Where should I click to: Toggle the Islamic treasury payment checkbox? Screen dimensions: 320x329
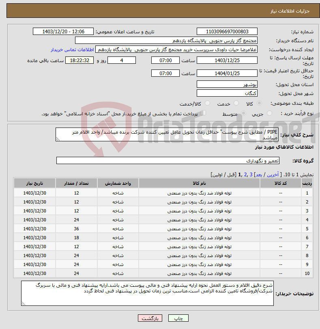tap(203, 113)
